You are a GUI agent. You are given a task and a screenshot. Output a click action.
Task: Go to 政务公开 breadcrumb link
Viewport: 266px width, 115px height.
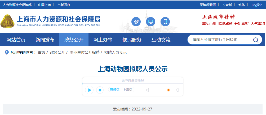click(x=57, y=52)
